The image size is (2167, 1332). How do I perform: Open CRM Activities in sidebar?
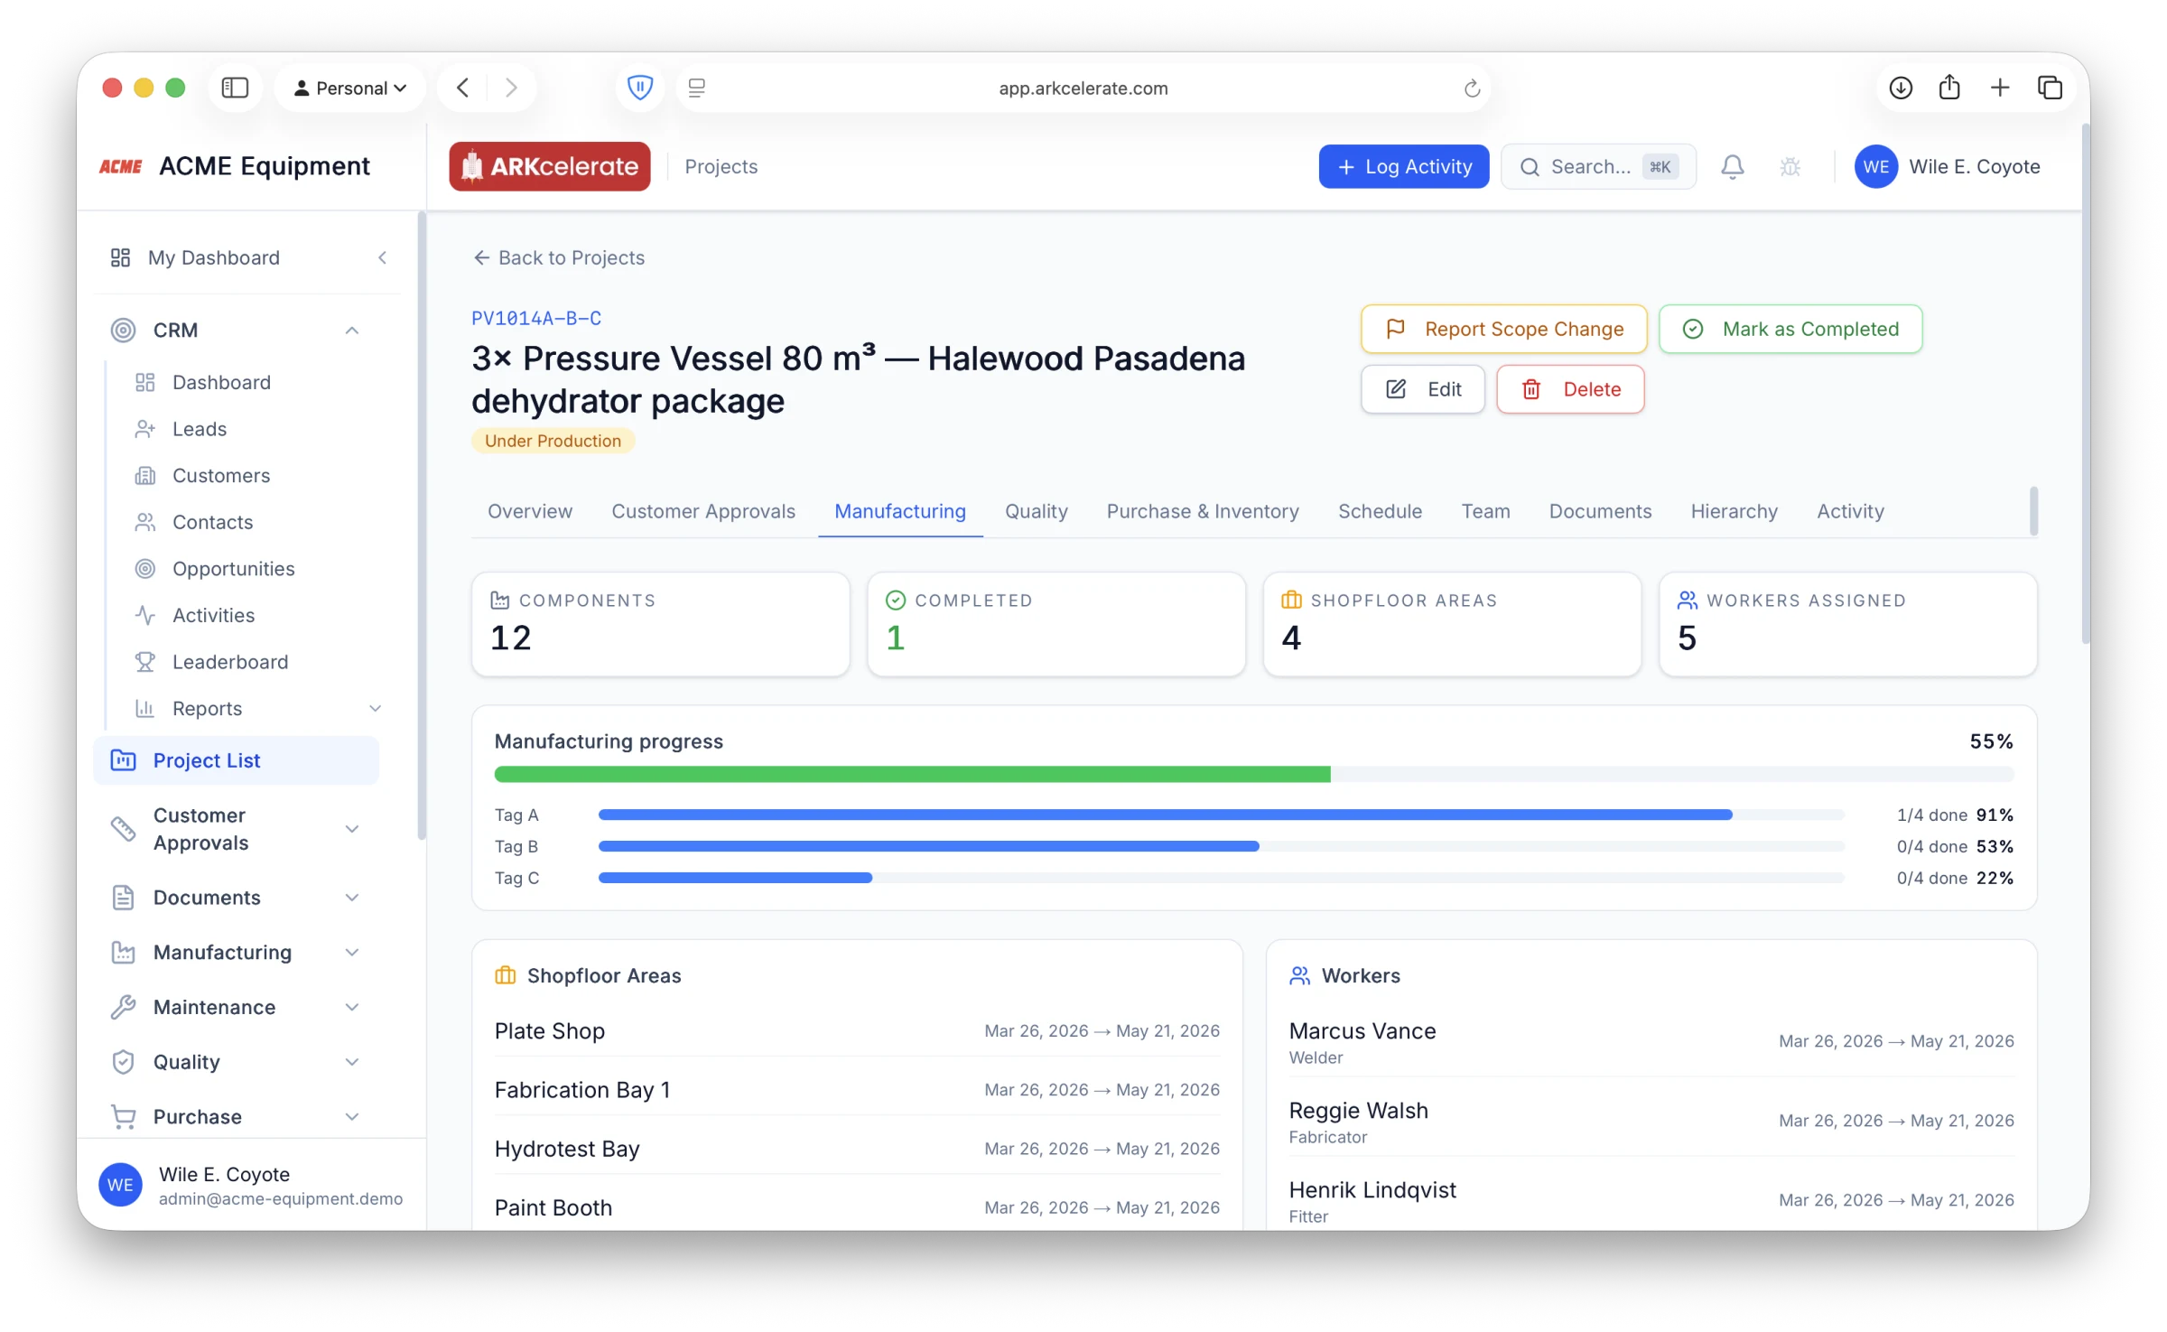click(213, 615)
